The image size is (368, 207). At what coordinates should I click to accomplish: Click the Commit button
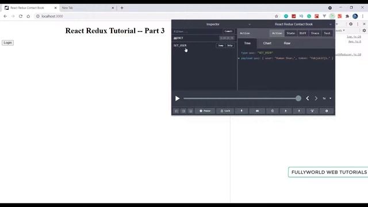[x=228, y=31]
